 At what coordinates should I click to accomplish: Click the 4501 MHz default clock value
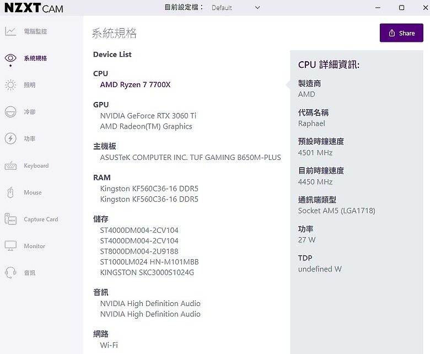click(x=315, y=152)
